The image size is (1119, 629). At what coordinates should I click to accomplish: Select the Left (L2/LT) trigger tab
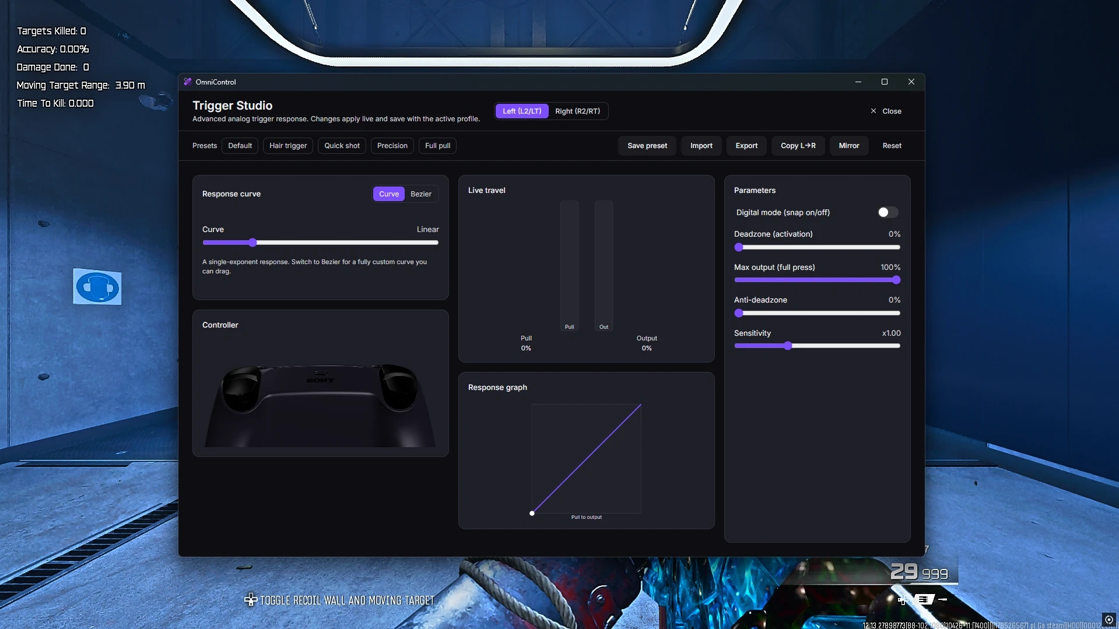point(522,111)
